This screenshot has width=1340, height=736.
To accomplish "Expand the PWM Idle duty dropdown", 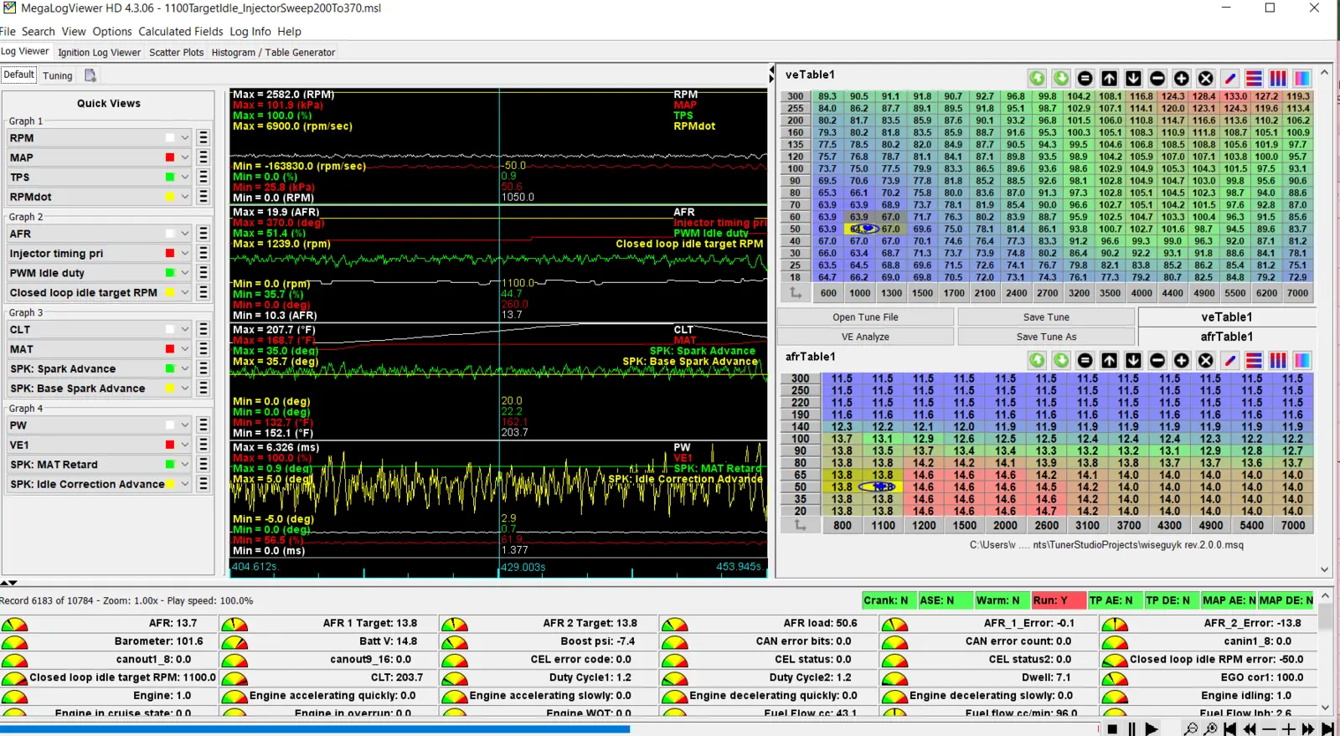I will click(185, 273).
